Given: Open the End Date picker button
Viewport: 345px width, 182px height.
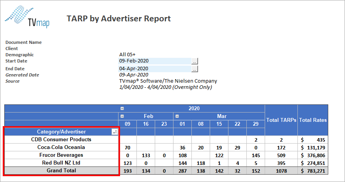Looking at the screenshot, I should [195, 69].
